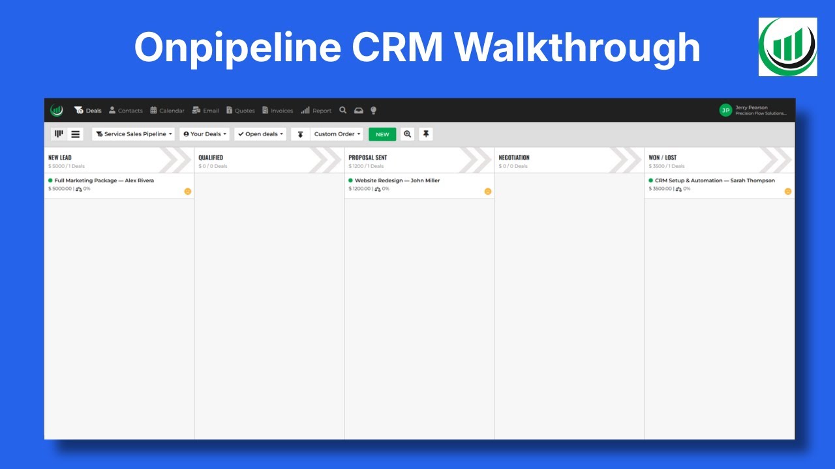Image resolution: width=835 pixels, height=469 pixels.
Task: Click the "$ 3500 / 1 Deals" summary
Action: [x=667, y=166]
